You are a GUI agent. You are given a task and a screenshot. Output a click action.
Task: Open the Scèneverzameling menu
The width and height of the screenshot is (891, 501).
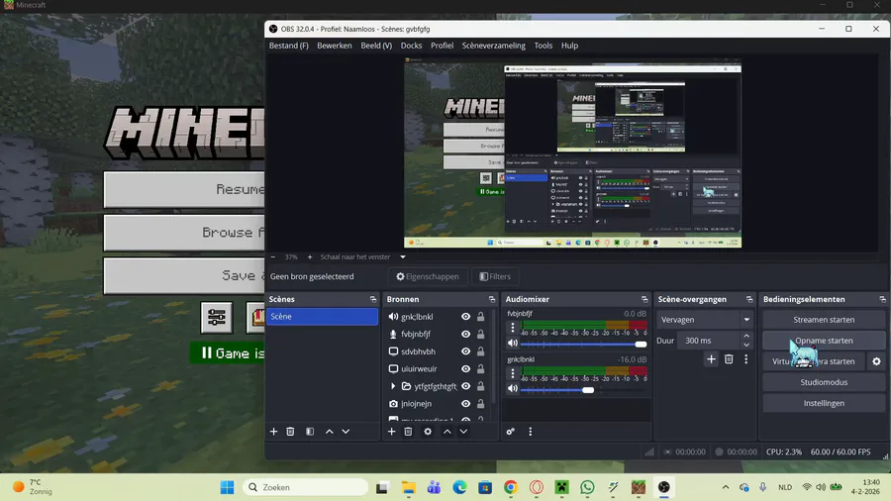pos(494,46)
